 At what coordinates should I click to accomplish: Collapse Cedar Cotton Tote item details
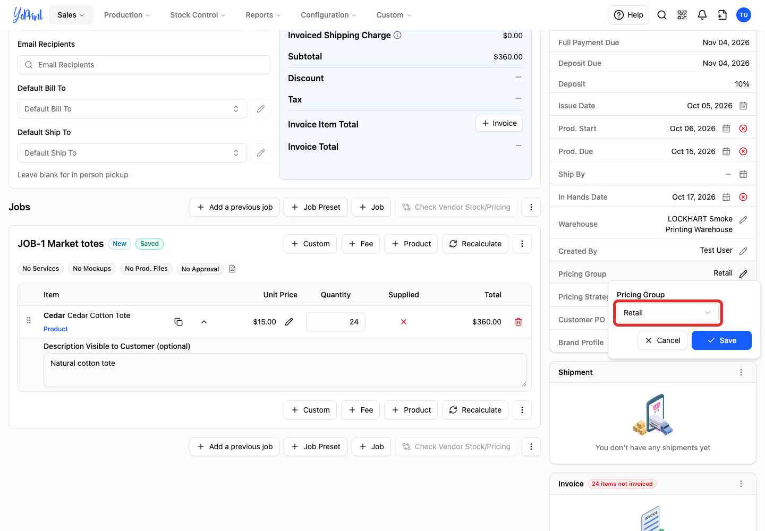click(x=204, y=322)
